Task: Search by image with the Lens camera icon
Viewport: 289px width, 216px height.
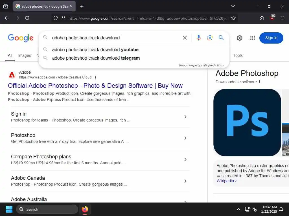Action: [210, 38]
